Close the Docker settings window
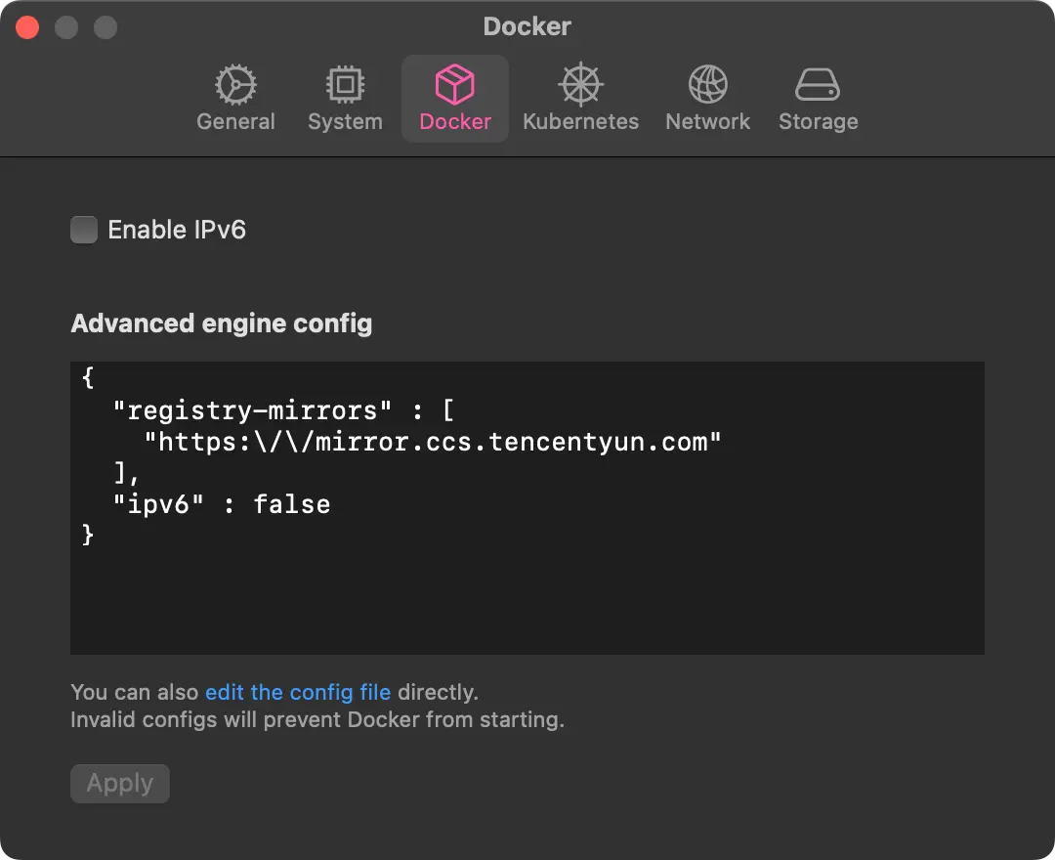 [27, 27]
